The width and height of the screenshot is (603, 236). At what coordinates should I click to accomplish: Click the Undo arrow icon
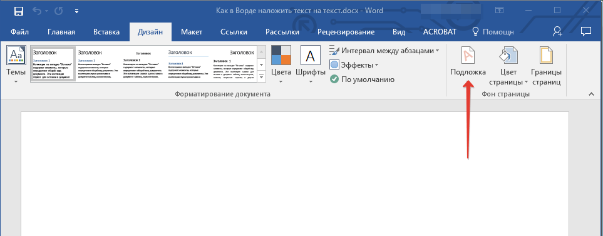coord(38,11)
